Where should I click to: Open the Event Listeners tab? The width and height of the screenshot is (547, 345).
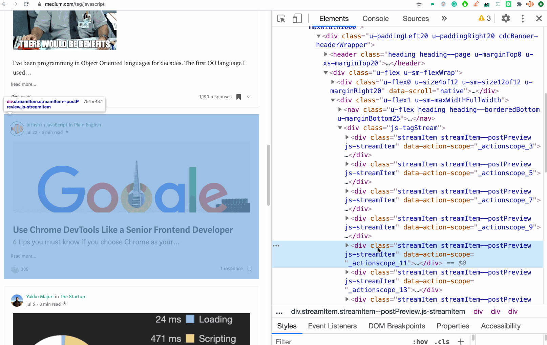tap(332, 326)
